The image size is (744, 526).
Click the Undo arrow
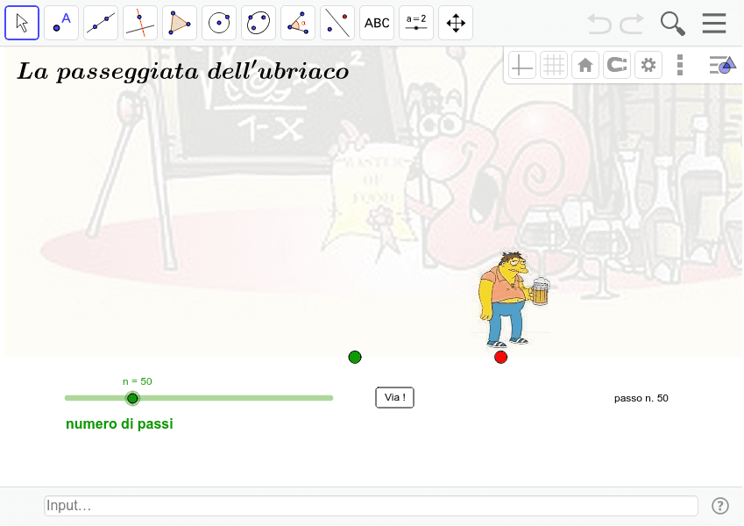(599, 24)
